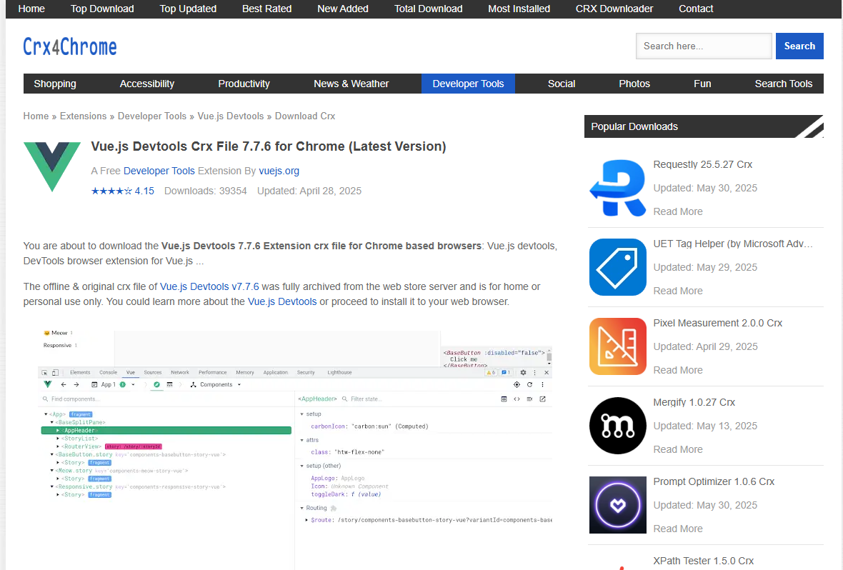
Task: Switch to the Console tab in DevTools
Action: pyautogui.click(x=105, y=372)
